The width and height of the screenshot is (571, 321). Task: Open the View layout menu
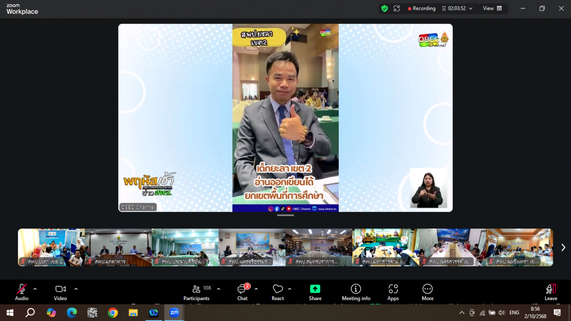click(x=492, y=8)
